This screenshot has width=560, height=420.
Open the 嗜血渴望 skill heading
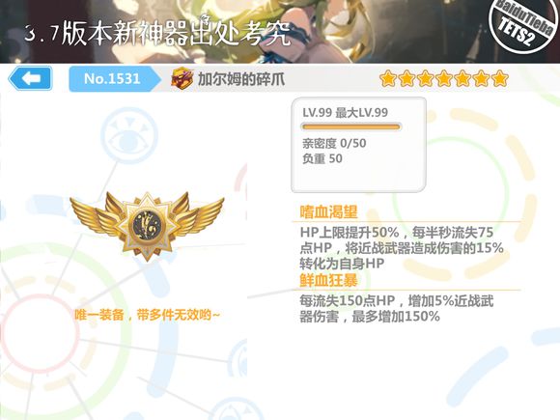point(328,211)
